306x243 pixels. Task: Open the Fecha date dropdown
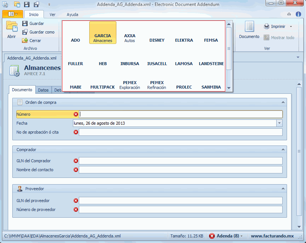pos(279,123)
